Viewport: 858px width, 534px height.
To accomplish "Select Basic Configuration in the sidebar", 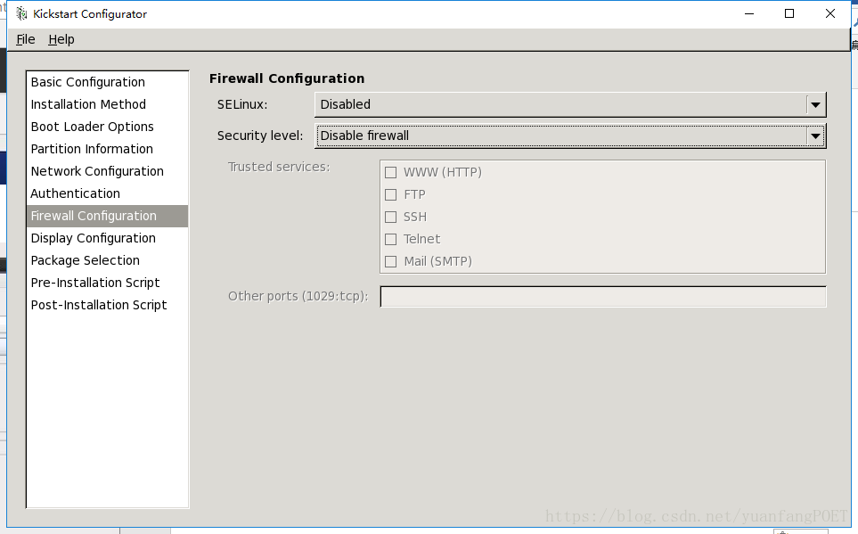I will point(107,82).
